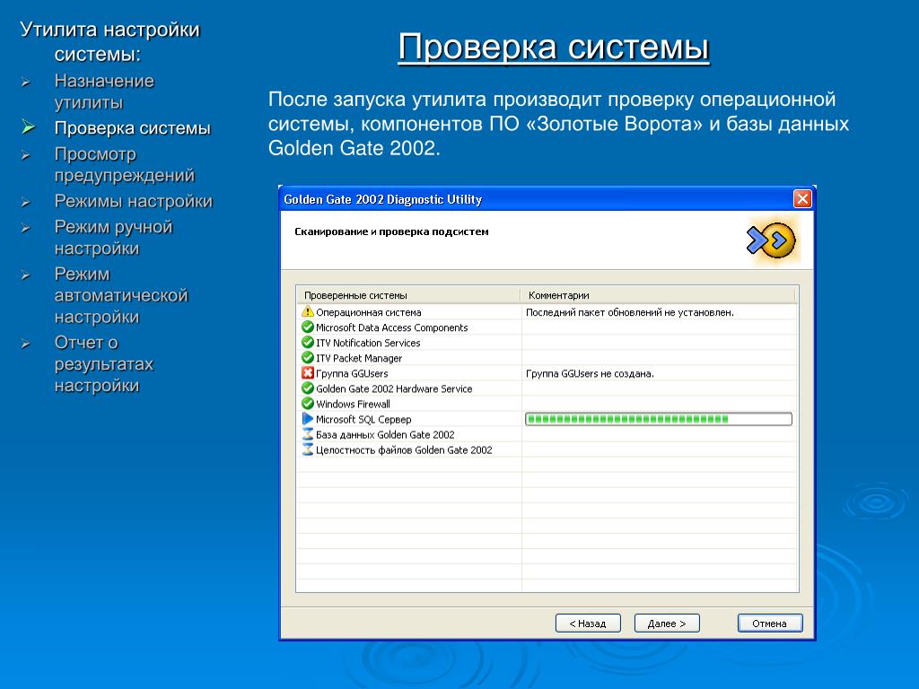Select the Группа GGUsers row text
This screenshot has width=919, height=689.
(352, 373)
